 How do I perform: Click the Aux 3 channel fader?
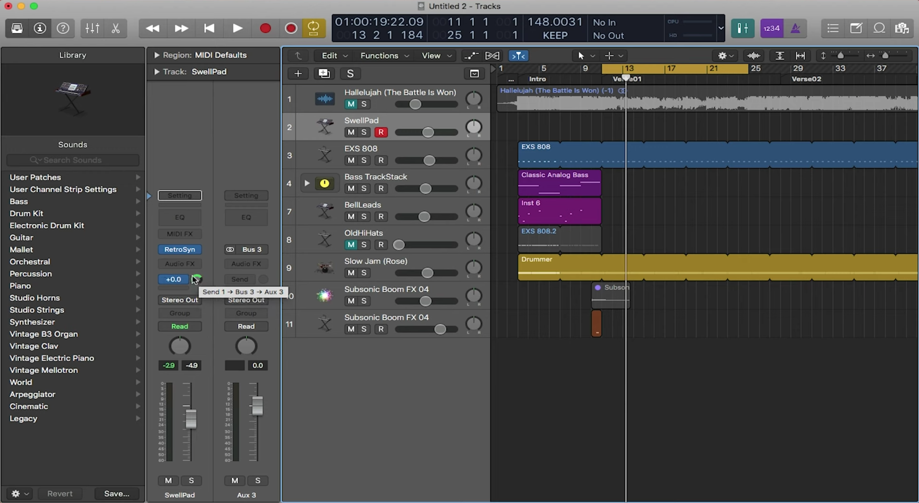tap(257, 406)
